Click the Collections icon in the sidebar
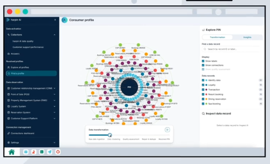270x164 pixels. (x=8, y=35)
